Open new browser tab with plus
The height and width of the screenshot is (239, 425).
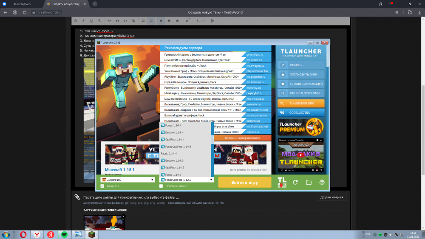click(x=95, y=4)
